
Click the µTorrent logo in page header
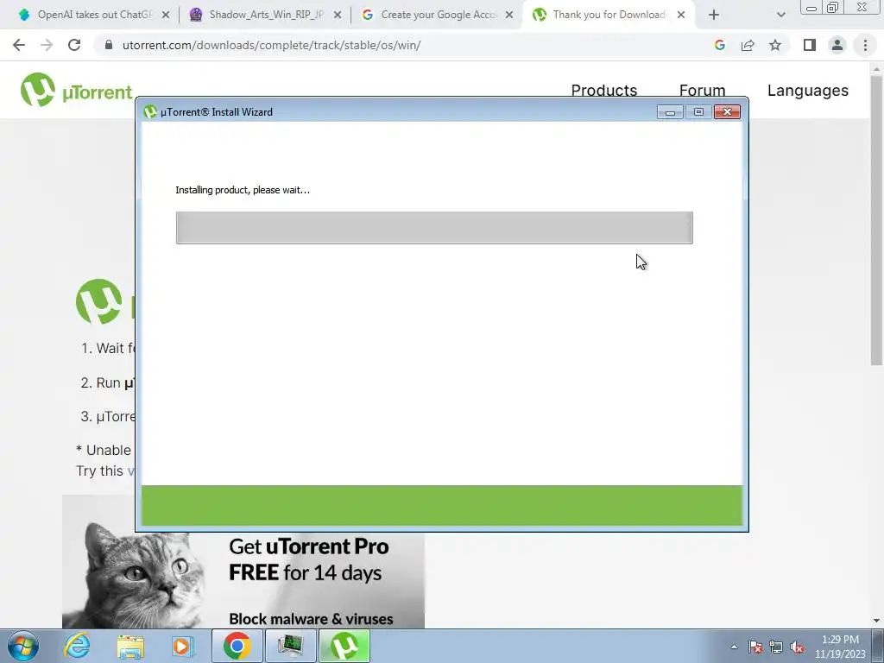[76, 90]
